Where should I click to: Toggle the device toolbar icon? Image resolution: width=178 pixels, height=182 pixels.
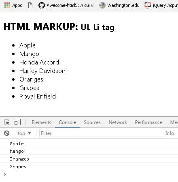pos(17,122)
